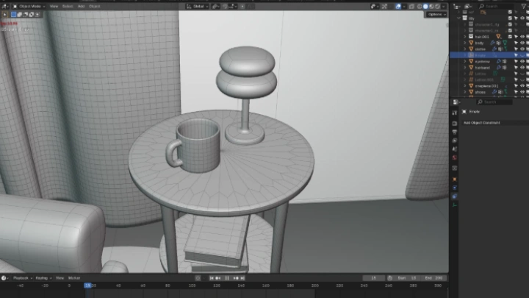Toggle proportional editing icon
The height and width of the screenshot is (298, 529).
point(242,6)
